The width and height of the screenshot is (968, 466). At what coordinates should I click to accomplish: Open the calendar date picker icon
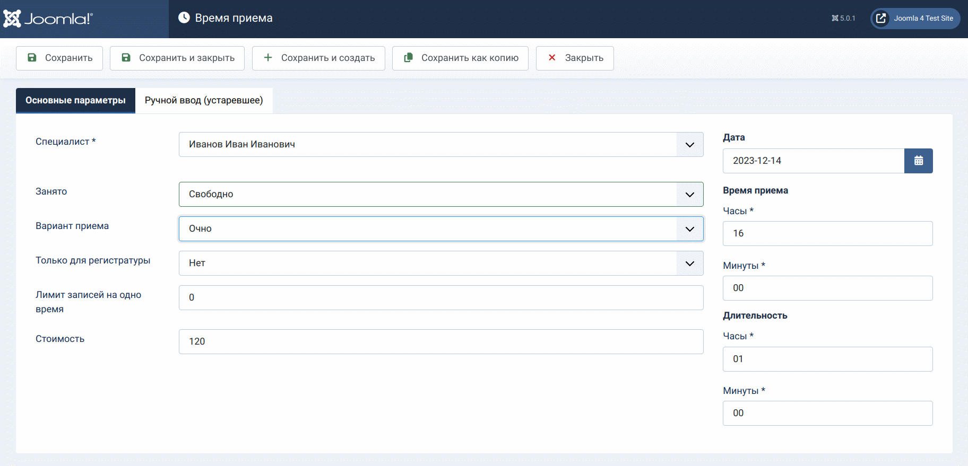coord(918,161)
